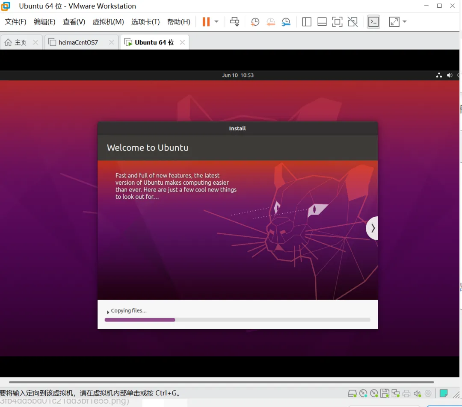
Task: Click the webcam device status icon
Action: tap(428, 393)
